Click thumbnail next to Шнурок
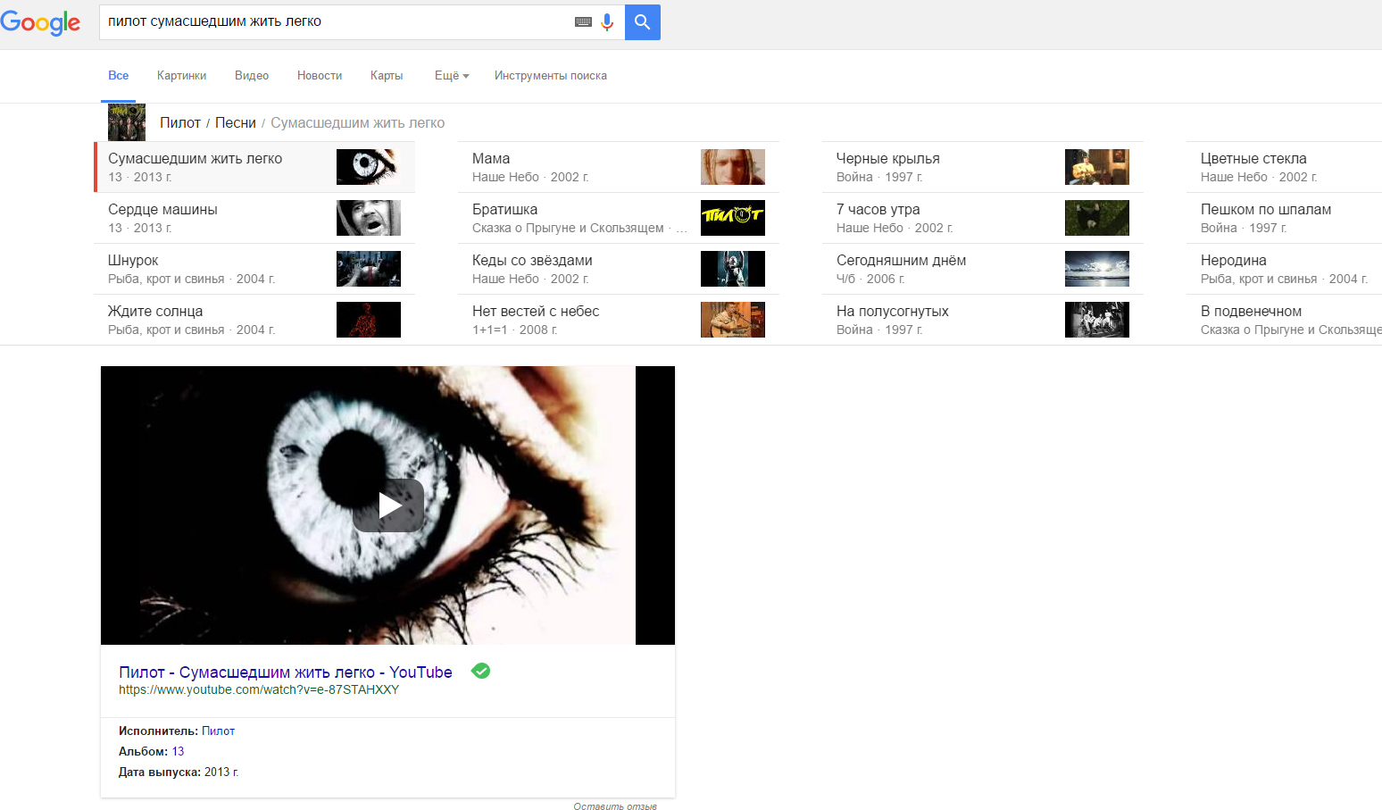The image size is (1382, 810). tap(369, 269)
